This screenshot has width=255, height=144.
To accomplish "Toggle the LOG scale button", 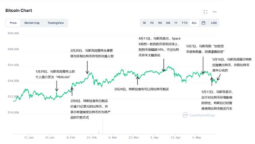I will point(214,23).
